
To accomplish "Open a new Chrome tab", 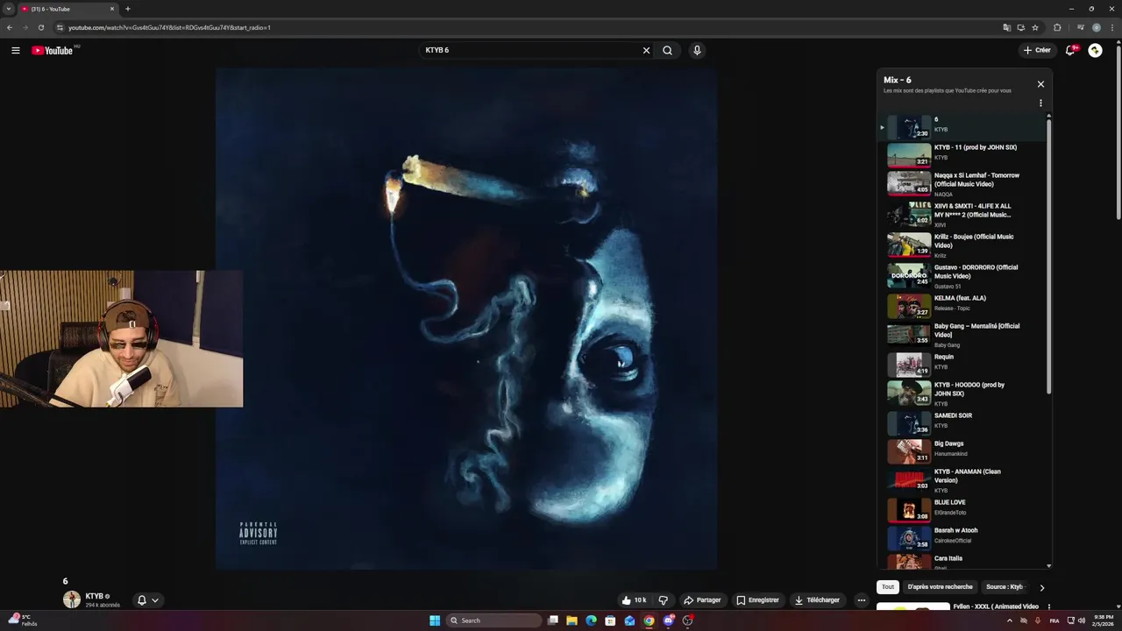I will (128, 9).
